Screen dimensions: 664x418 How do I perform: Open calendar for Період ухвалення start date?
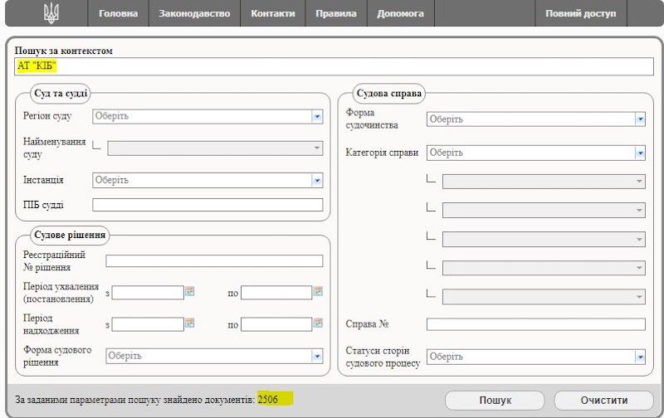point(189,292)
